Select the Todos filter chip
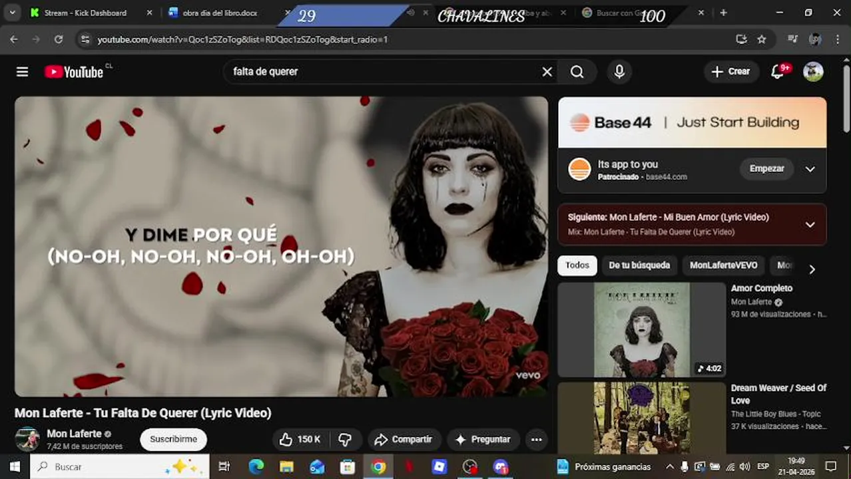The width and height of the screenshot is (851, 479). [577, 265]
